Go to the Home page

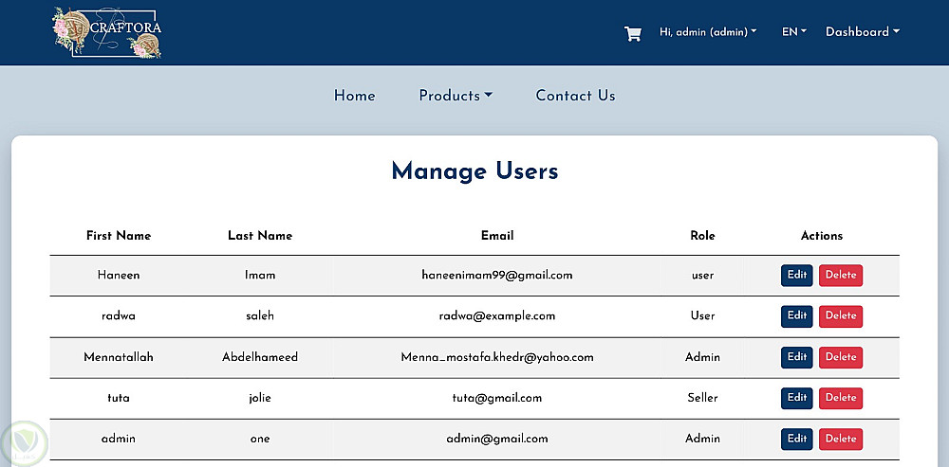[x=355, y=96]
